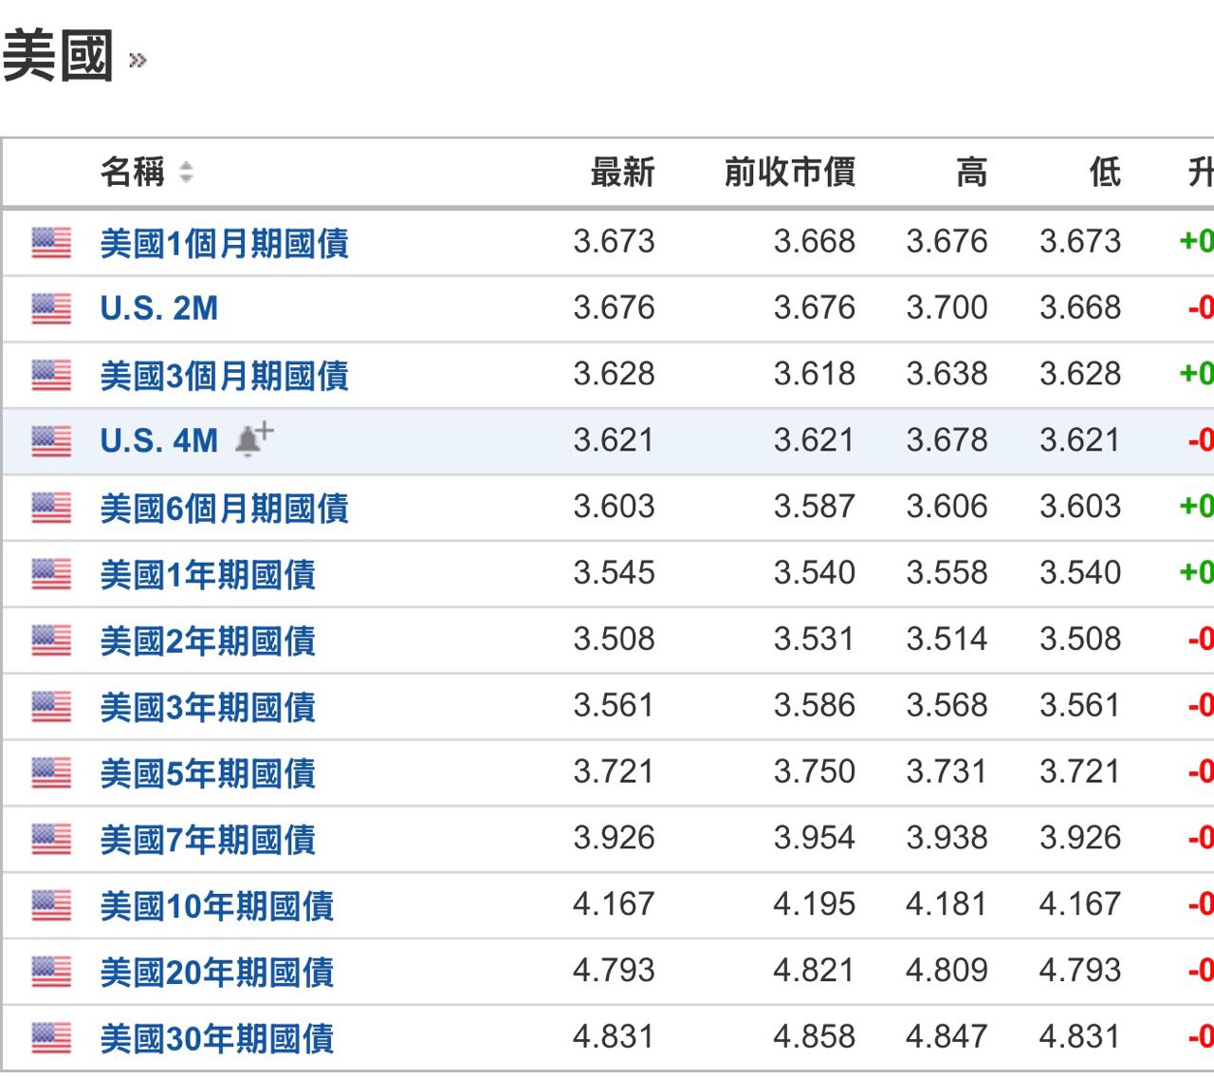Click the flag icon in 美國30年期國債 row
The image size is (1214, 1077).
click(x=51, y=1038)
